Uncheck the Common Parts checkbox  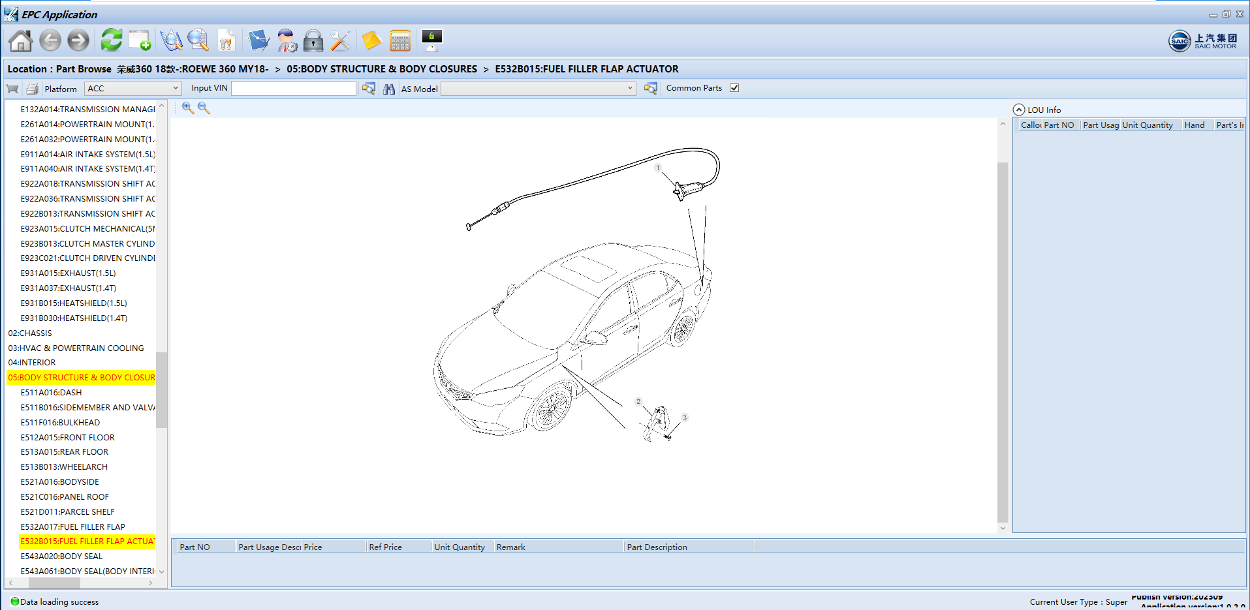(734, 88)
